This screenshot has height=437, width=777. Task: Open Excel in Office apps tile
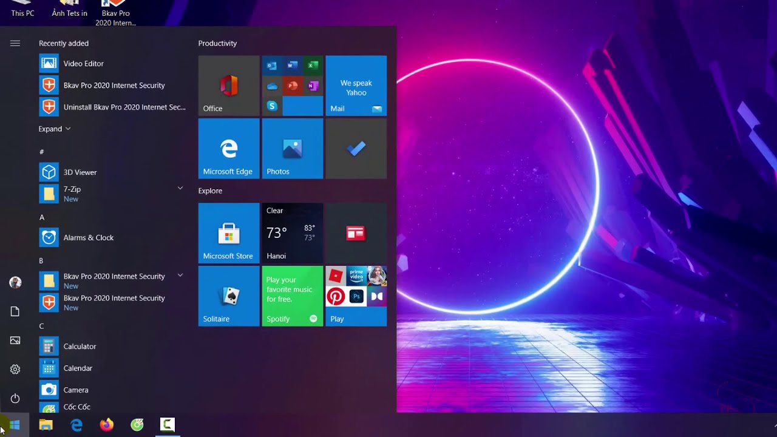313,66
